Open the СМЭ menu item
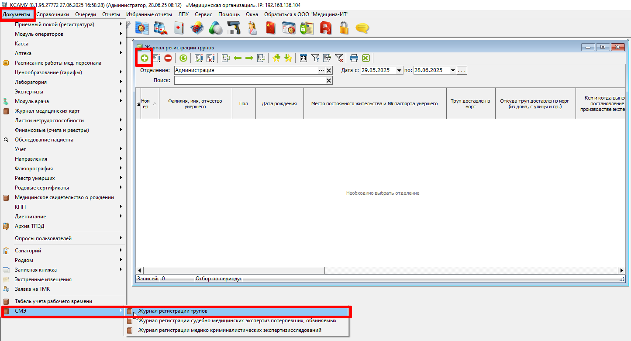 coord(64,311)
